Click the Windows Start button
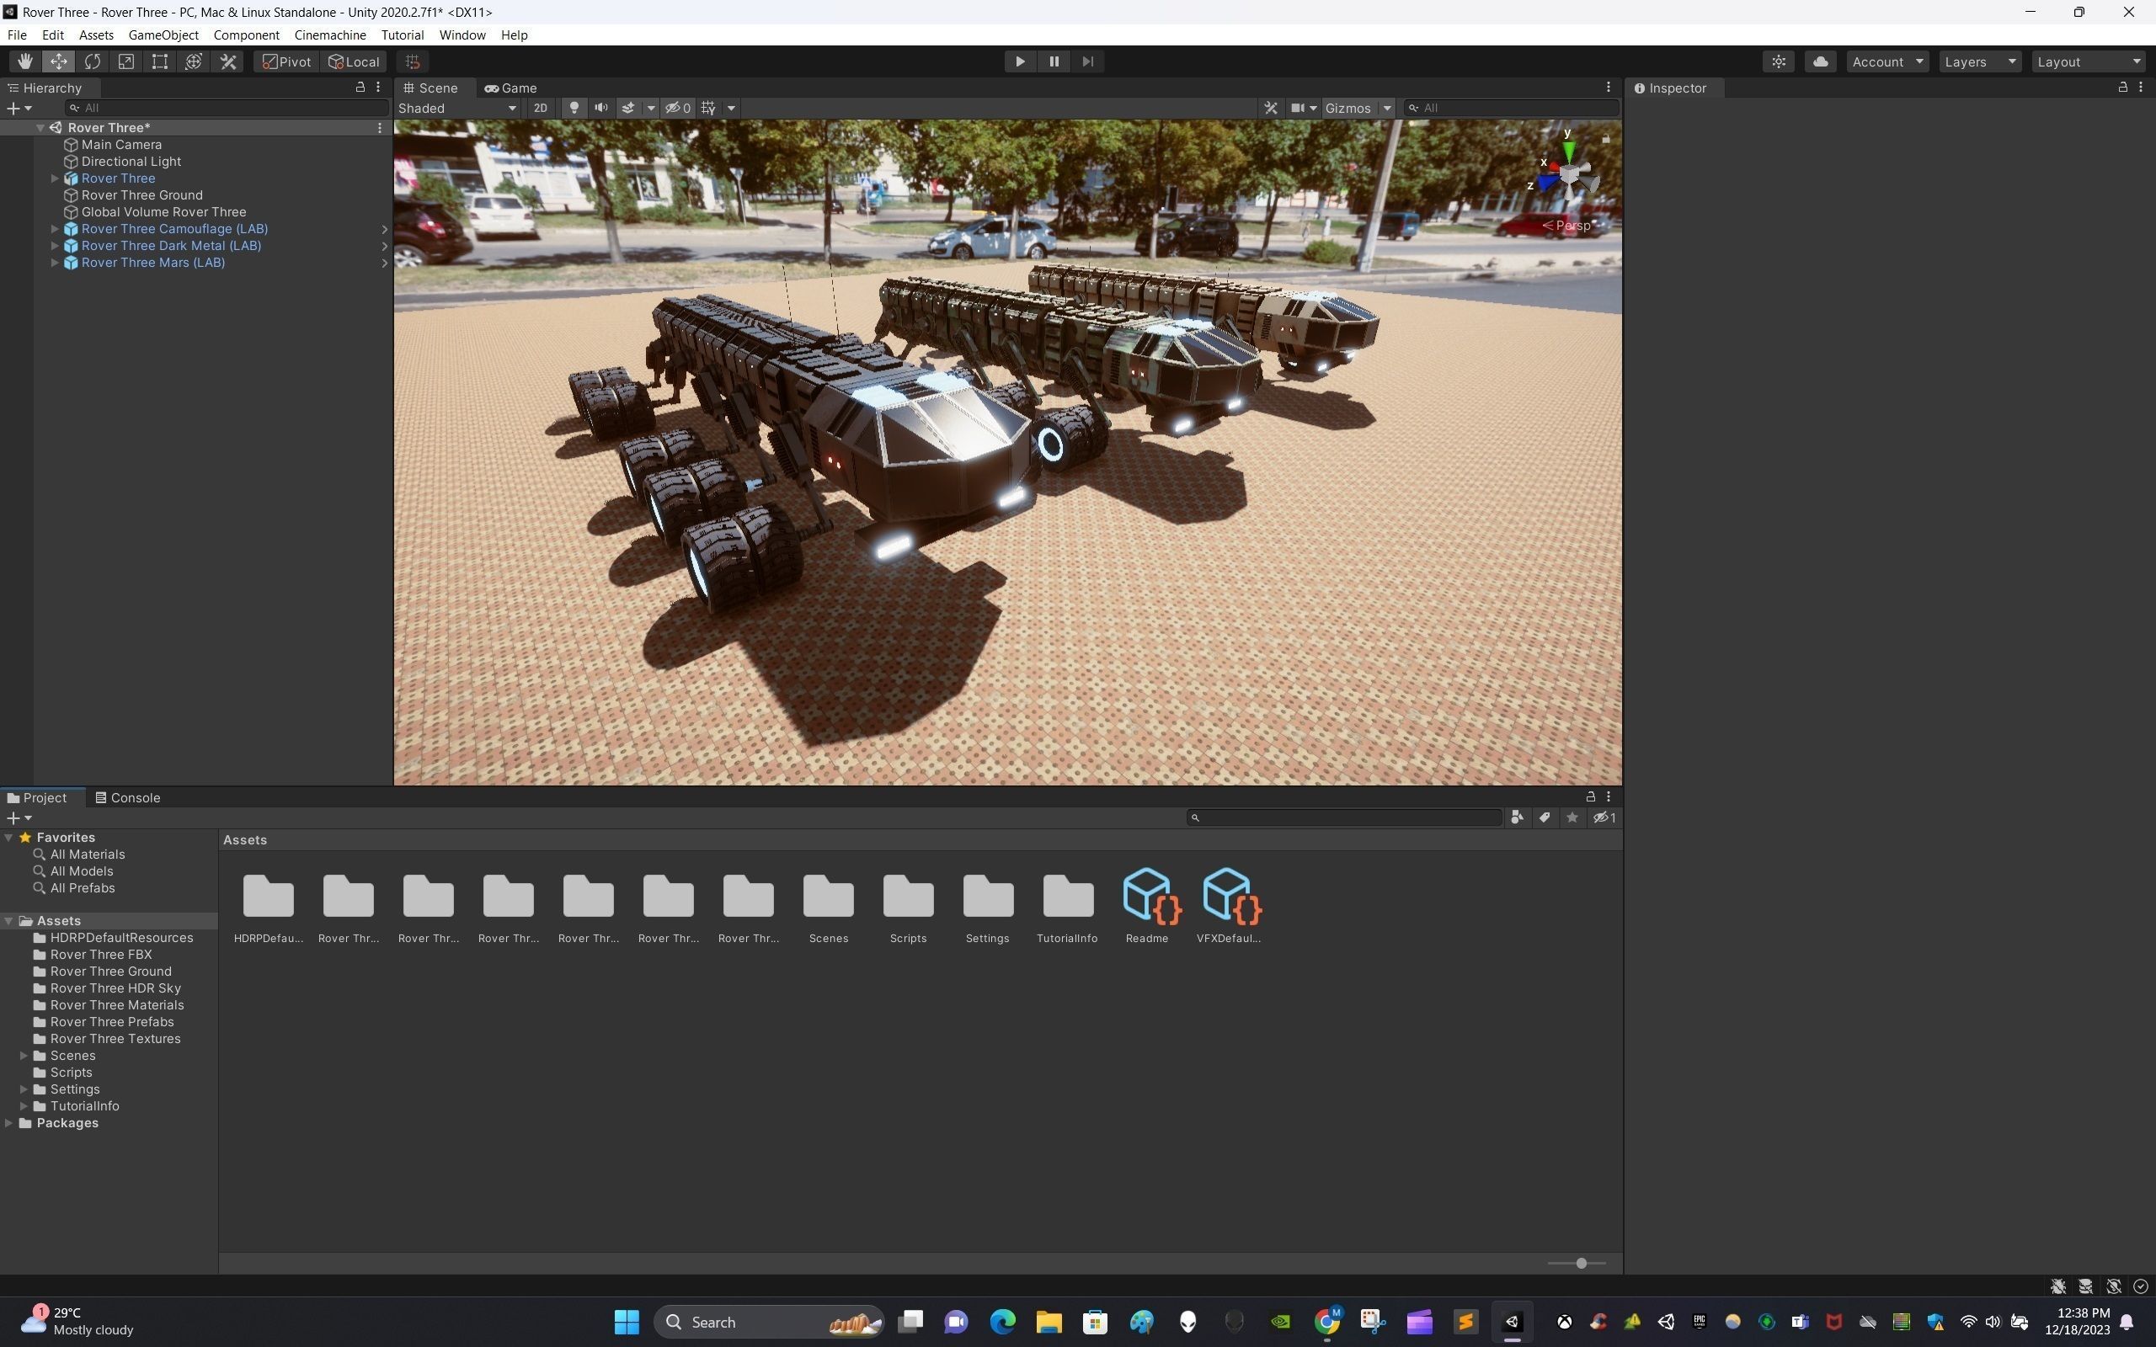This screenshot has height=1347, width=2156. point(627,1321)
